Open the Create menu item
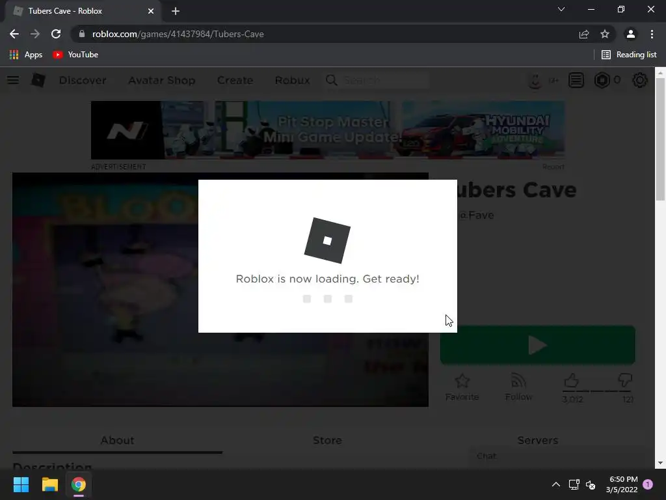Screen dimensions: 666x500 (235, 80)
